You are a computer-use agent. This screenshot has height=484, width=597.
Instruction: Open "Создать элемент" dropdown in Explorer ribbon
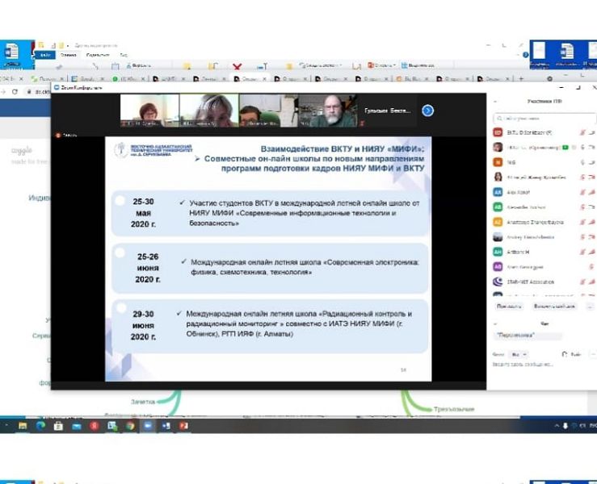click(321, 65)
